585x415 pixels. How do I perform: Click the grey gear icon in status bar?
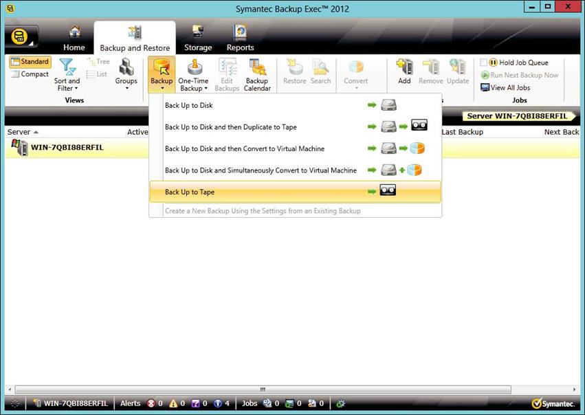tap(14, 403)
